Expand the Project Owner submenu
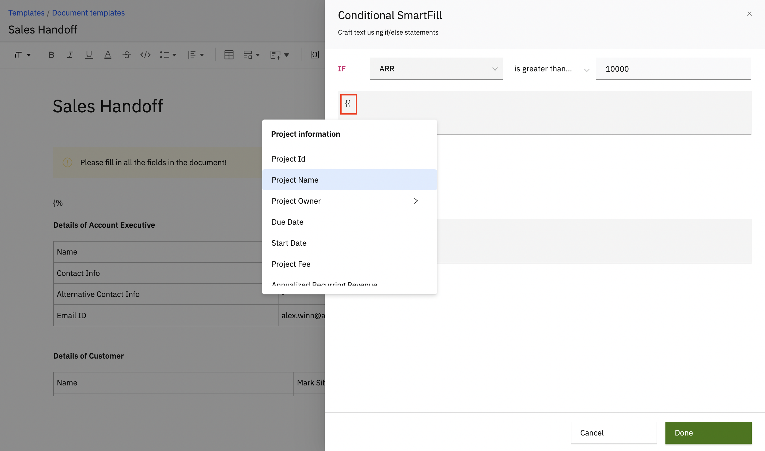 pyautogui.click(x=415, y=201)
